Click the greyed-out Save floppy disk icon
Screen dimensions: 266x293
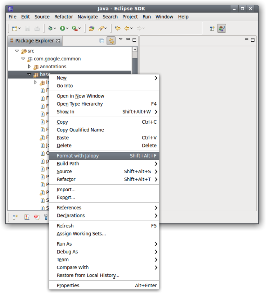point(27,28)
